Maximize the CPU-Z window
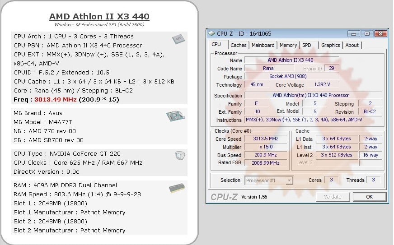The height and width of the screenshot is (245, 394). pos(366,33)
